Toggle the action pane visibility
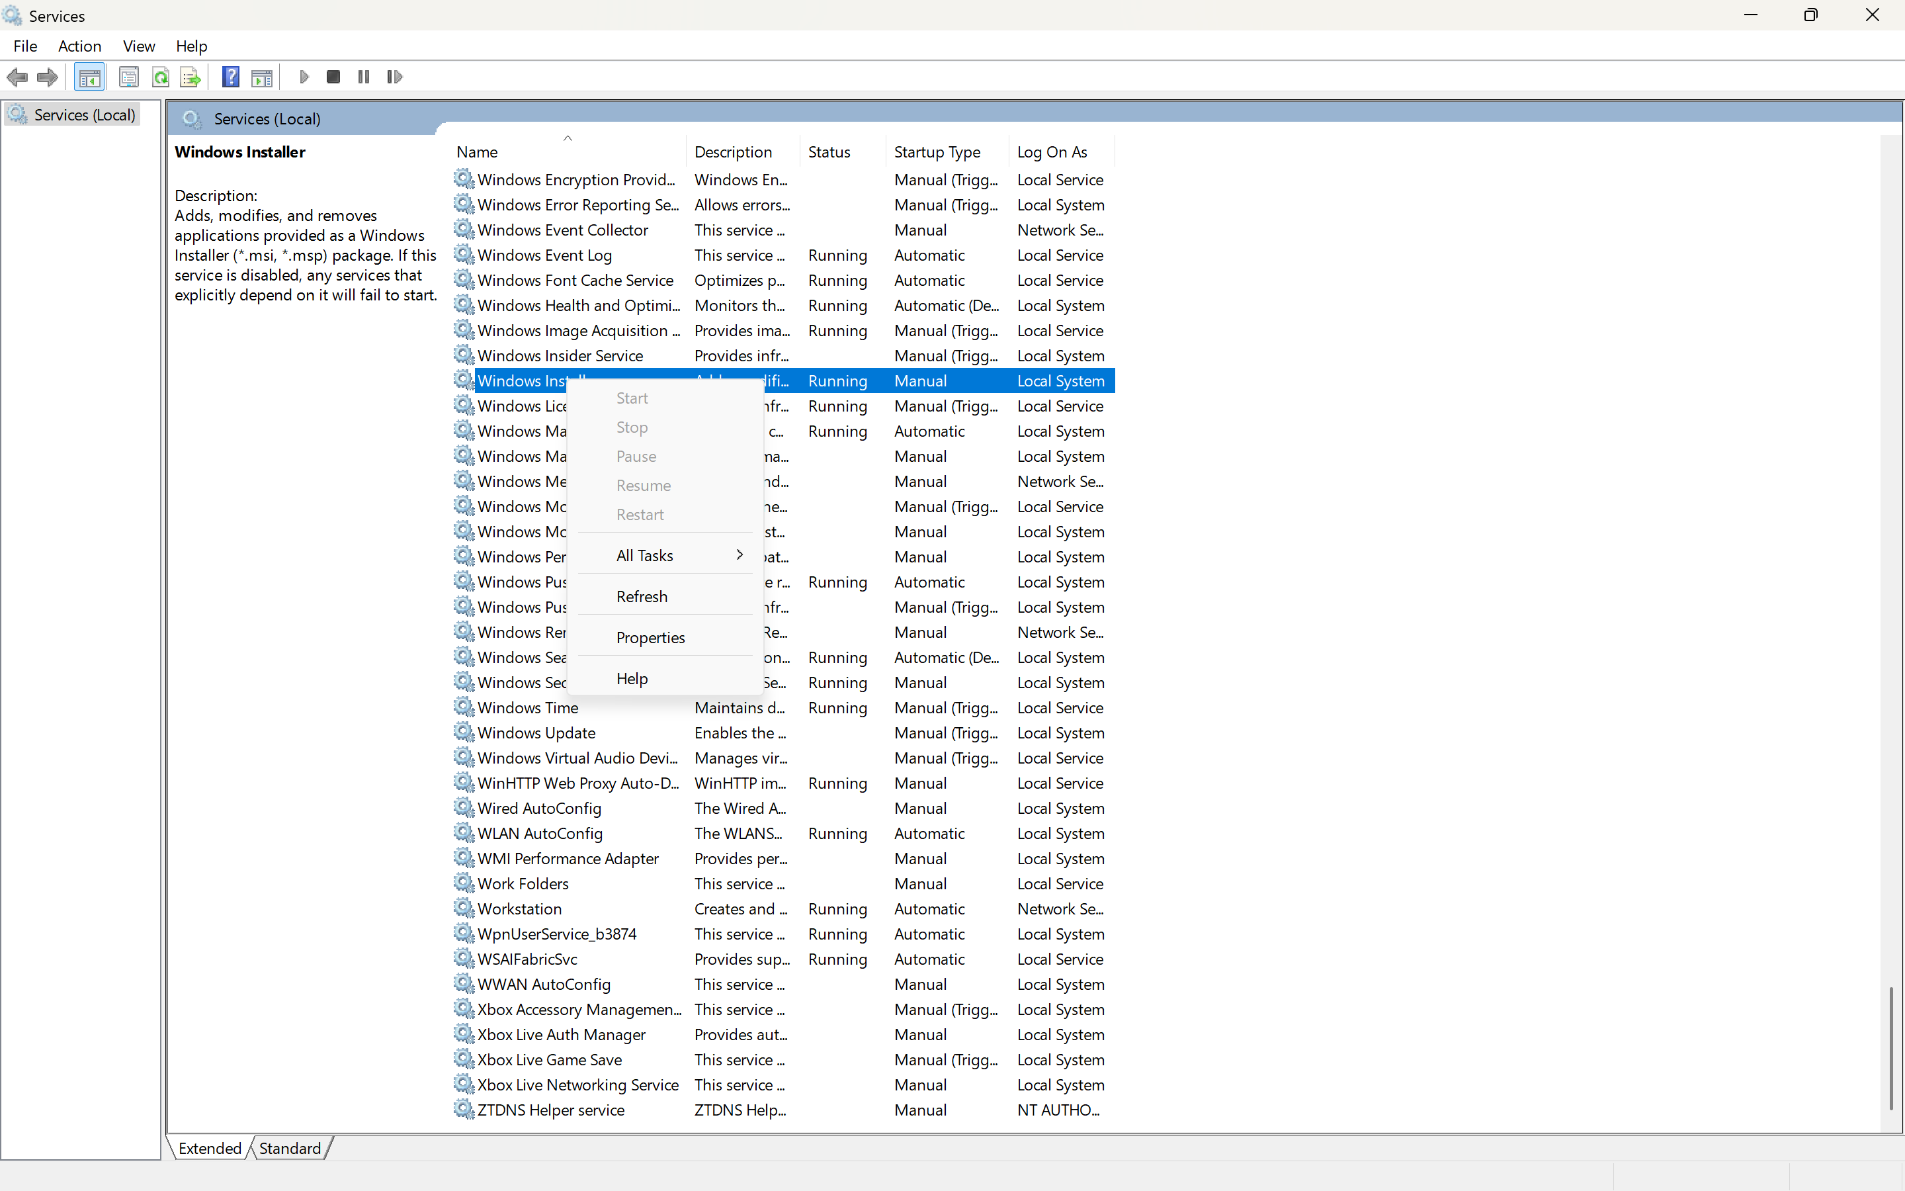The height and width of the screenshot is (1191, 1905). click(x=261, y=76)
